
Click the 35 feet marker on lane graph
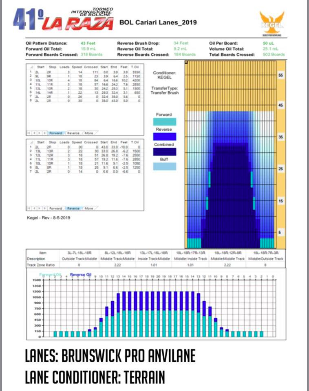[x=280, y=137]
